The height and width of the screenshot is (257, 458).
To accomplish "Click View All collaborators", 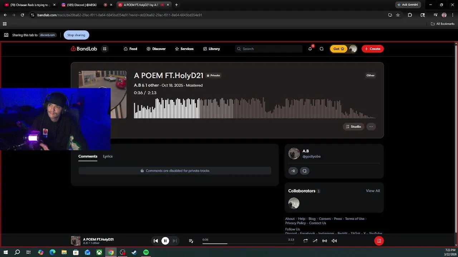I will click(373, 191).
